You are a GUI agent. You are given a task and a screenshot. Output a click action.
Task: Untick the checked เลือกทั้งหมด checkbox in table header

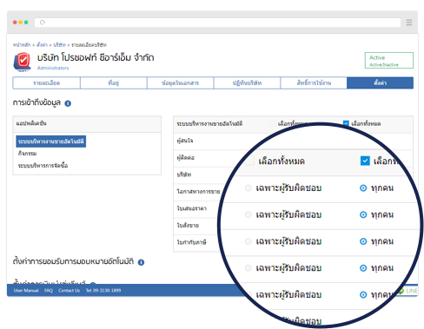click(x=346, y=123)
